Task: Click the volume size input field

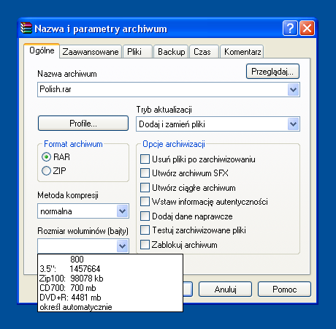Action: point(77,246)
